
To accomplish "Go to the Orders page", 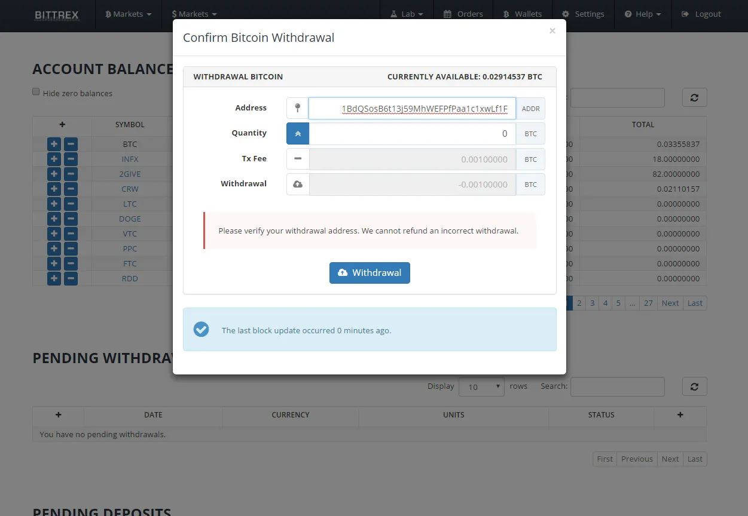I will pos(463,14).
